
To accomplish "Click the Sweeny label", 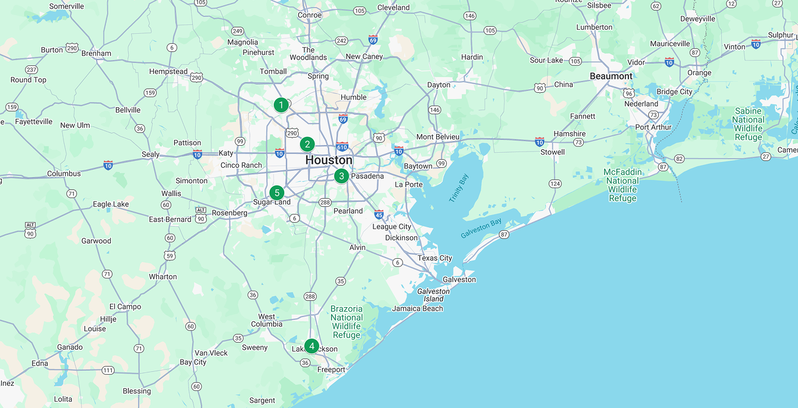I will coord(255,348).
